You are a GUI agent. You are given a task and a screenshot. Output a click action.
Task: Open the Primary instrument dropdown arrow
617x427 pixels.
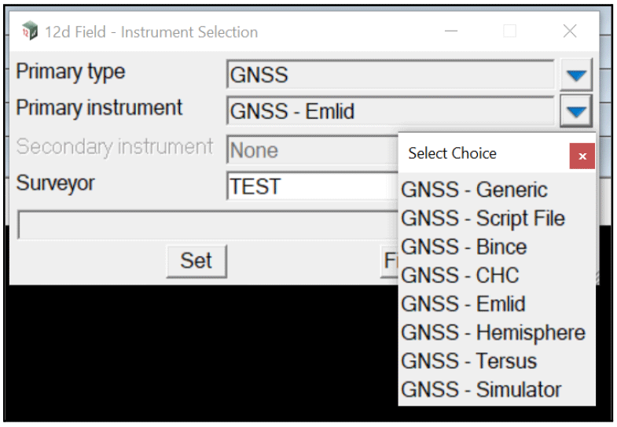[576, 111]
